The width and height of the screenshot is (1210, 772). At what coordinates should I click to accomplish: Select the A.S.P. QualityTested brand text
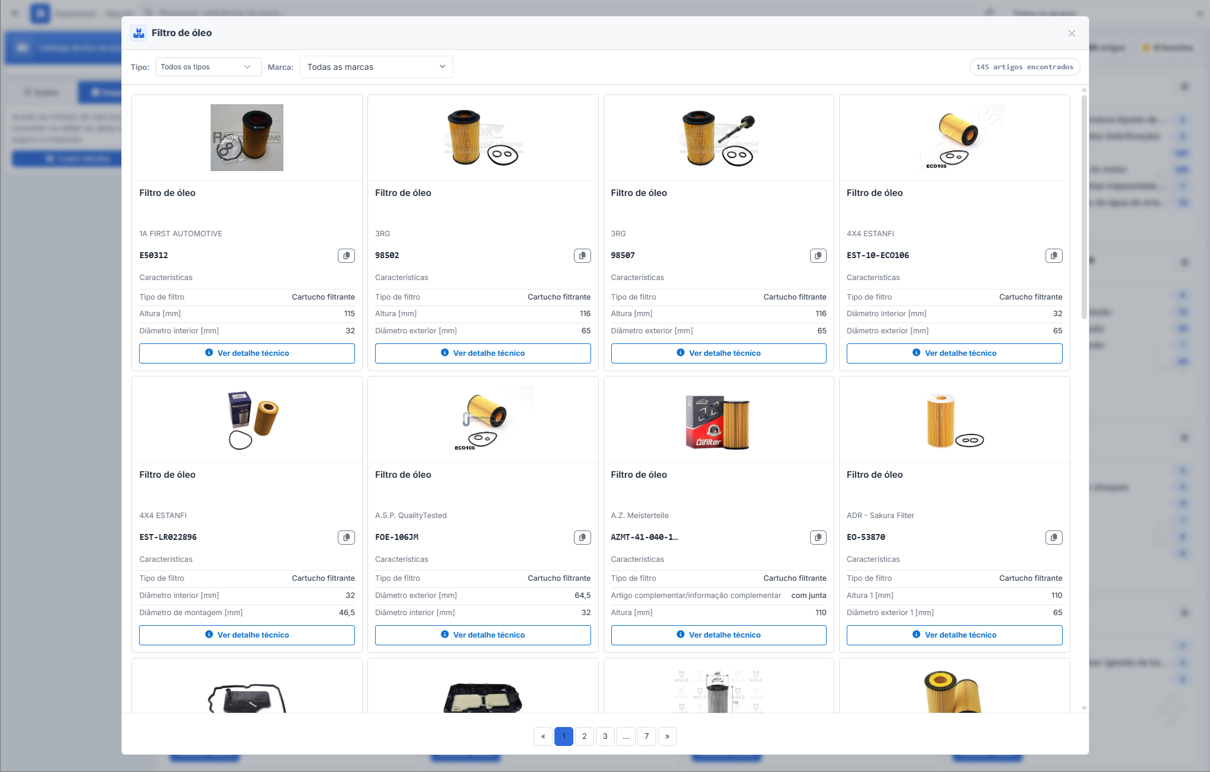(x=411, y=516)
